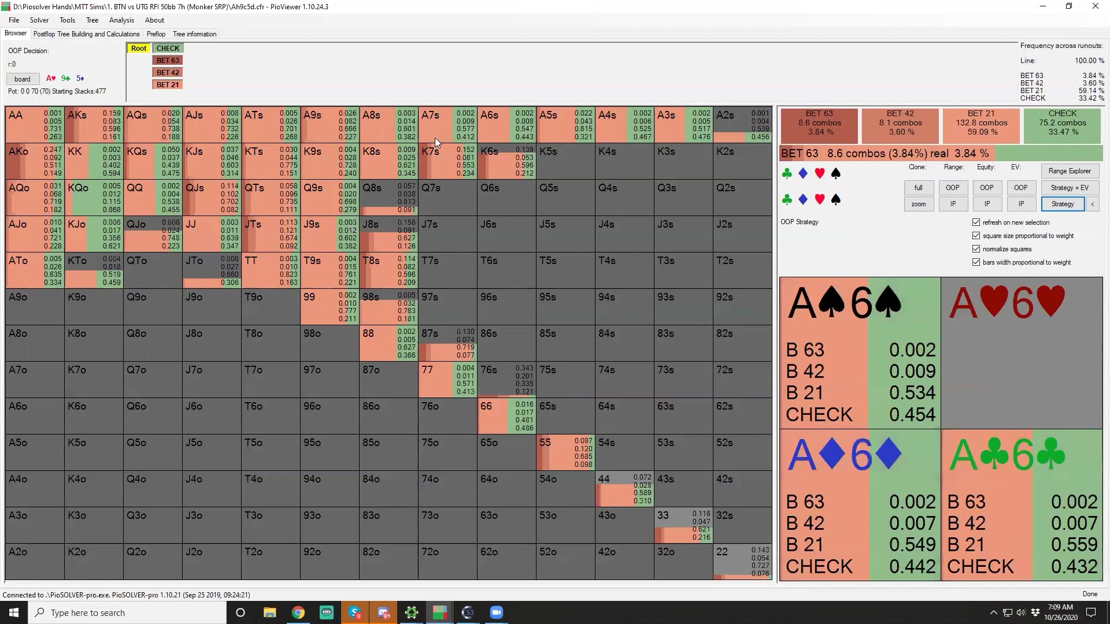Open the Zoom app in the taskbar

point(496,612)
